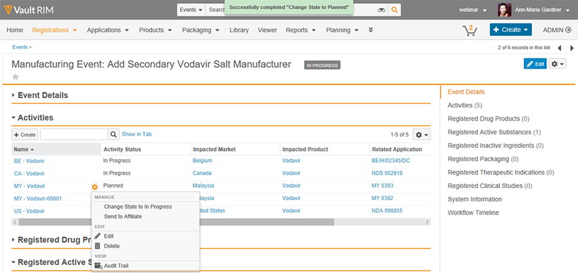Click the binoculars advanced search icon
Screen dimensions: 578x273
(382, 10)
